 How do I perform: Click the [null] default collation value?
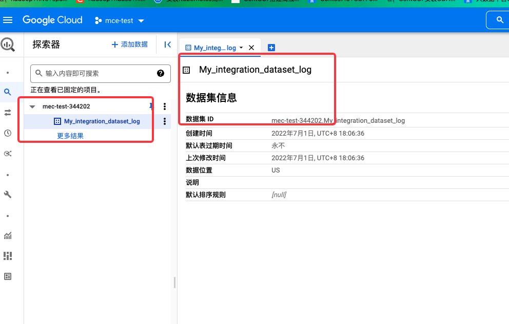(279, 195)
